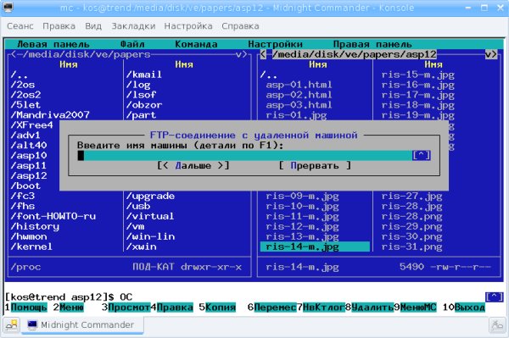This screenshot has width=509, height=338.
Task: Select /font-HOWTO-ru directory
Action: [53, 216]
